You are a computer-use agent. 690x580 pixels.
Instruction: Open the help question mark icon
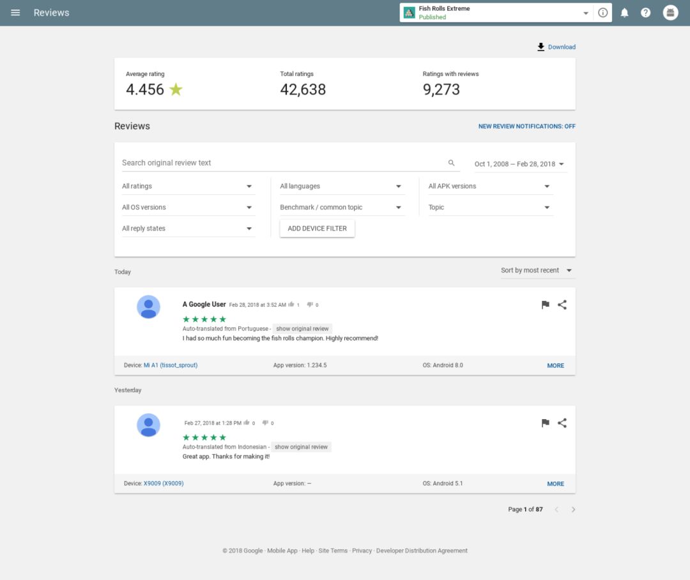tap(645, 13)
